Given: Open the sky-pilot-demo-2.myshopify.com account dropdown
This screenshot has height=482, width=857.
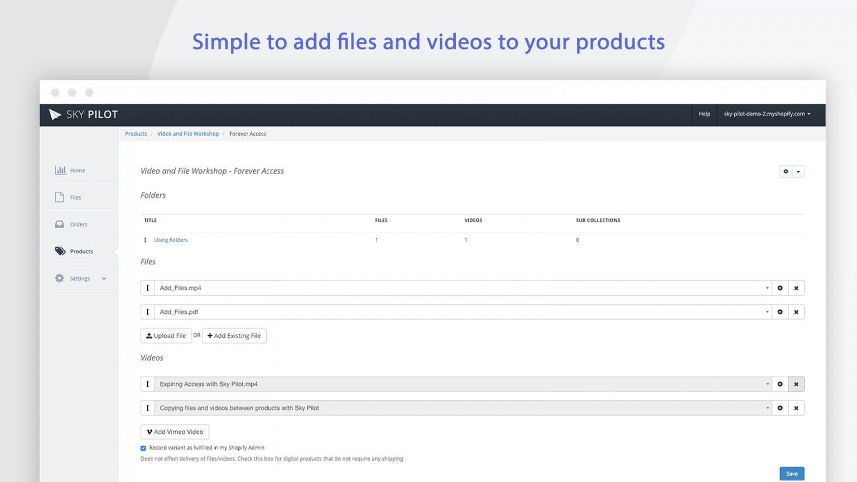Looking at the screenshot, I should (x=767, y=114).
